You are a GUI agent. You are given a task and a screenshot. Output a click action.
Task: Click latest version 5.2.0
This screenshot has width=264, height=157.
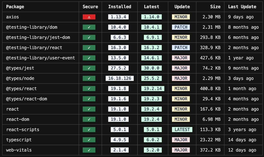pyautogui.click(x=153, y=150)
